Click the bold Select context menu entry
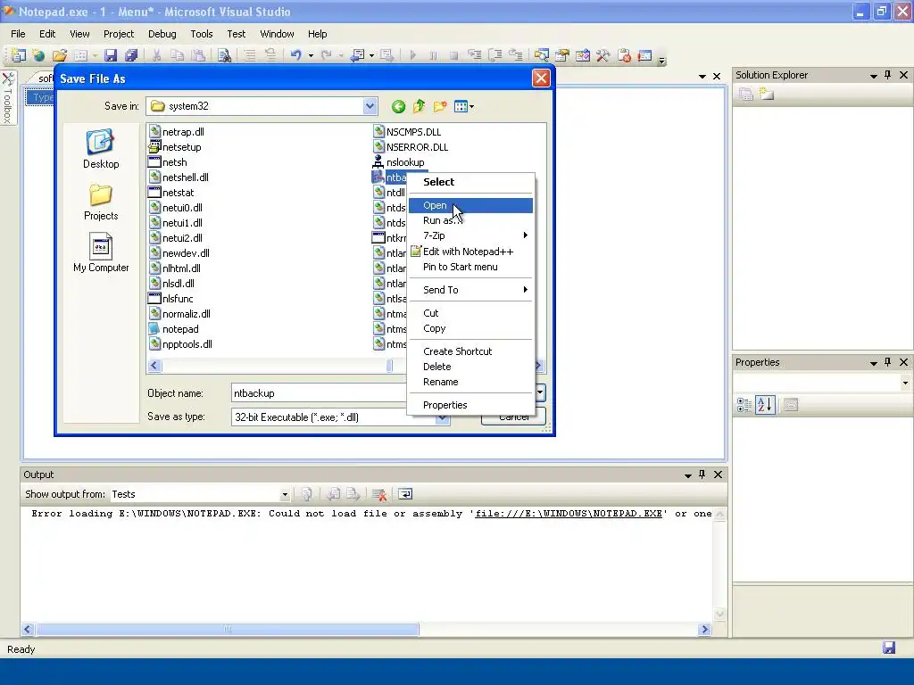 coord(470,182)
